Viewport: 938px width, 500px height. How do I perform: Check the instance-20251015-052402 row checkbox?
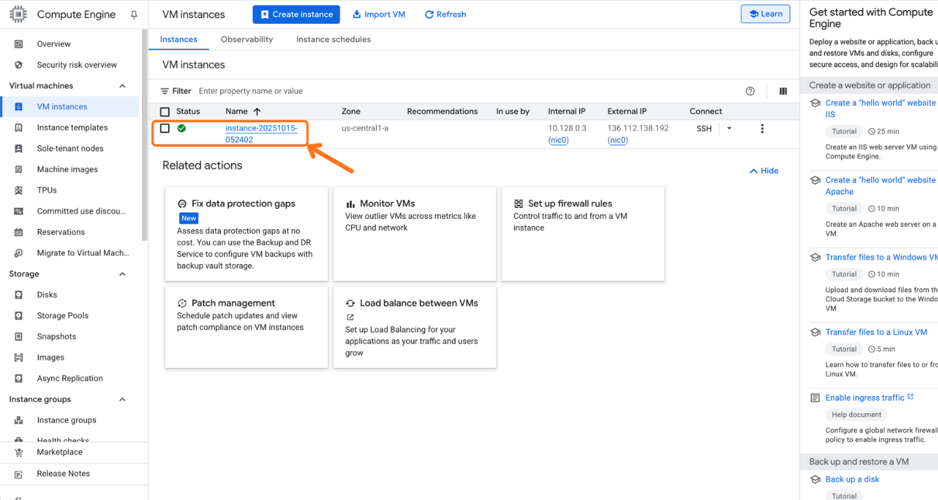(x=165, y=128)
